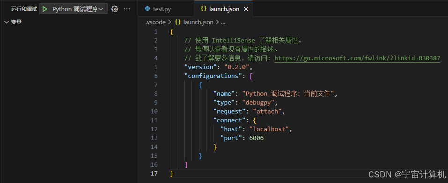Click JSON braces icon on launch.json tab
Screen dimensions: 448x183
(x=204, y=9)
